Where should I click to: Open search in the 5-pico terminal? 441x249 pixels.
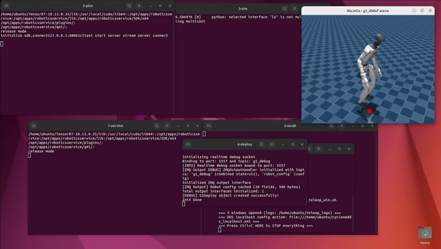(x=129, y=6)
